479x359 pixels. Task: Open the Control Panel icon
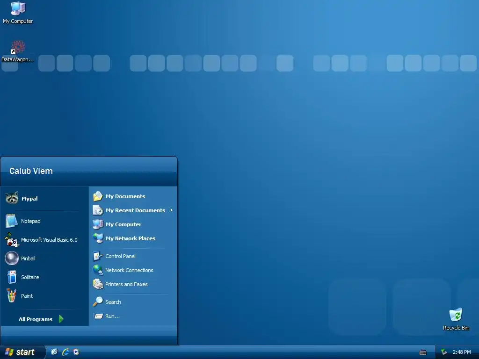click(x=98, y=256)
